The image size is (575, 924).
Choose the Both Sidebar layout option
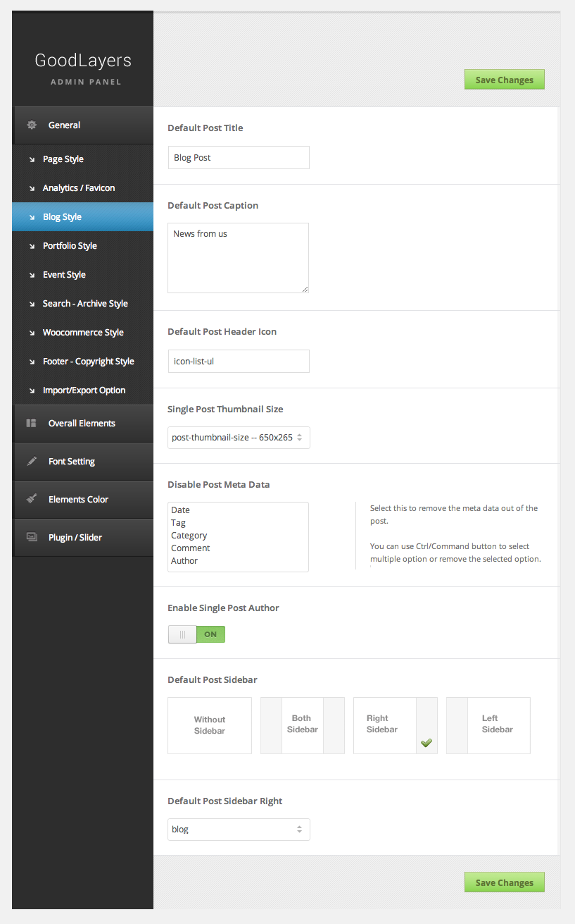(303, 725)
